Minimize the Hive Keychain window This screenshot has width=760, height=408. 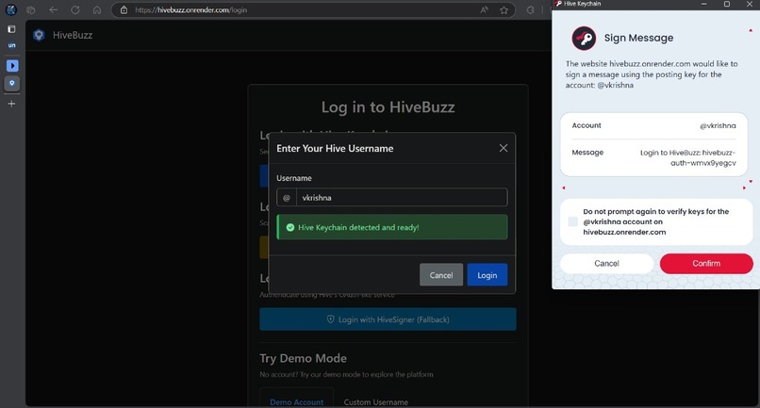[704, 4]
